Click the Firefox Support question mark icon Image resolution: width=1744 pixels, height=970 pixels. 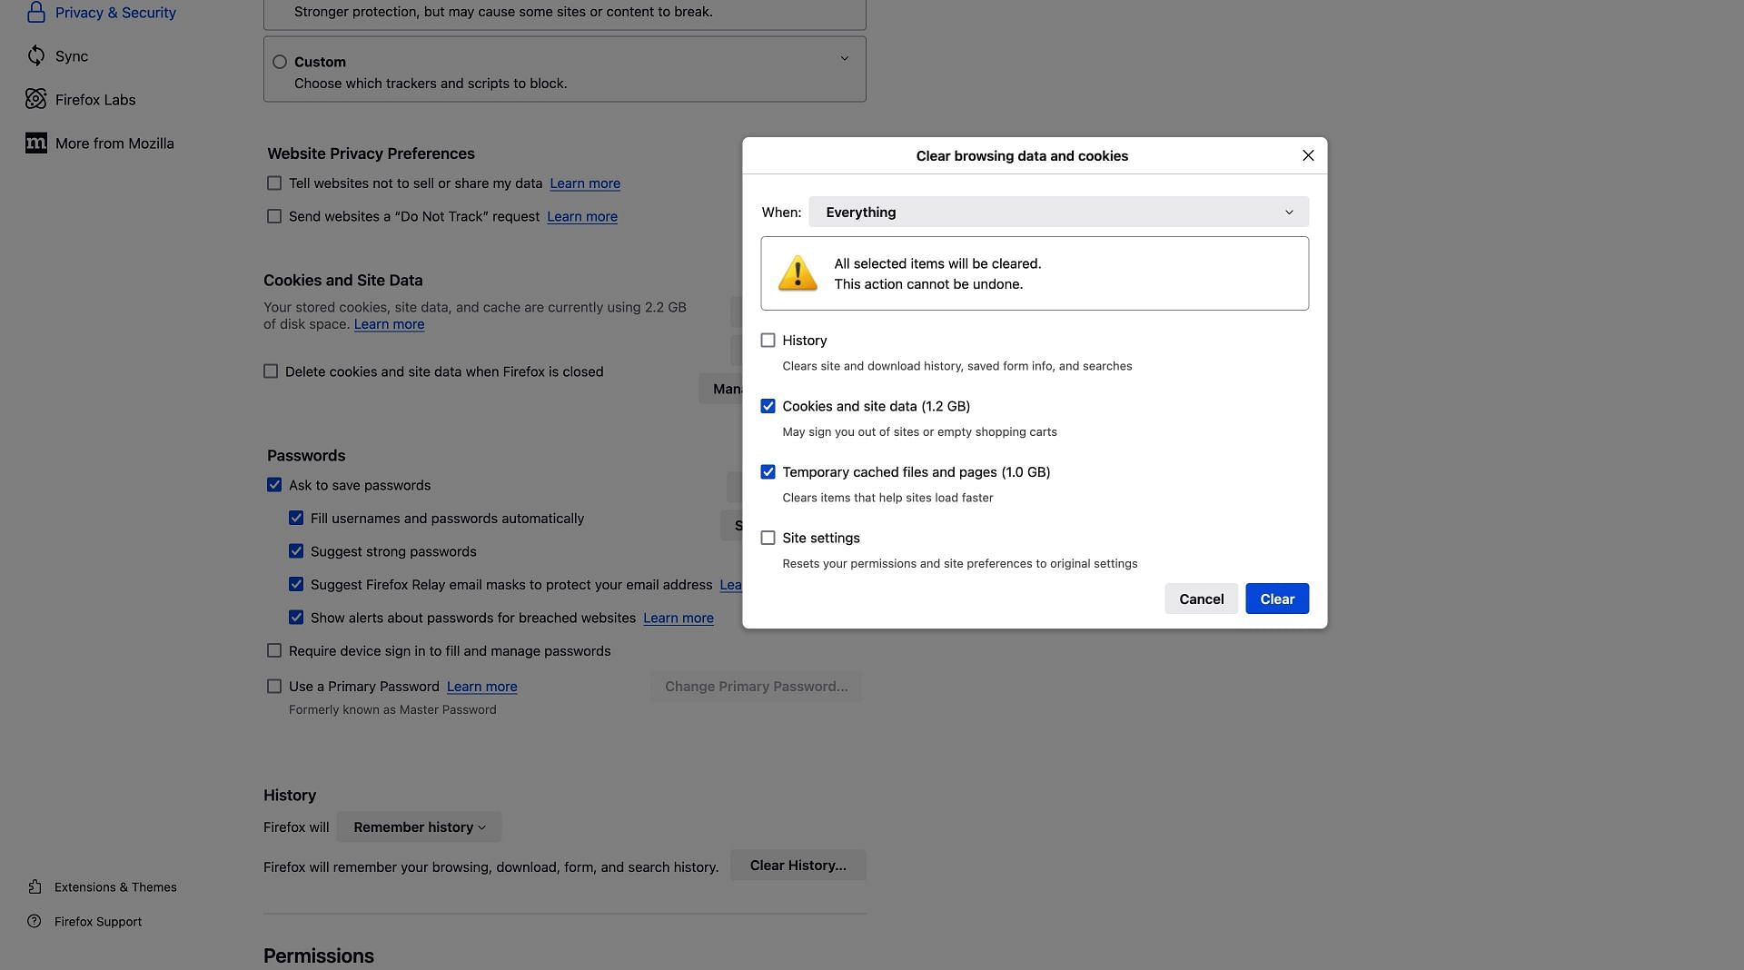tap(35, 922)
